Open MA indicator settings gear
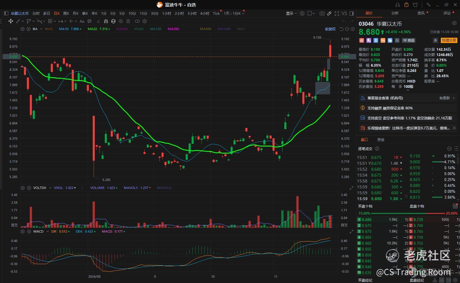Image resolution: width=460 pixels, height=283 pixels. click(x=23, y=29)
